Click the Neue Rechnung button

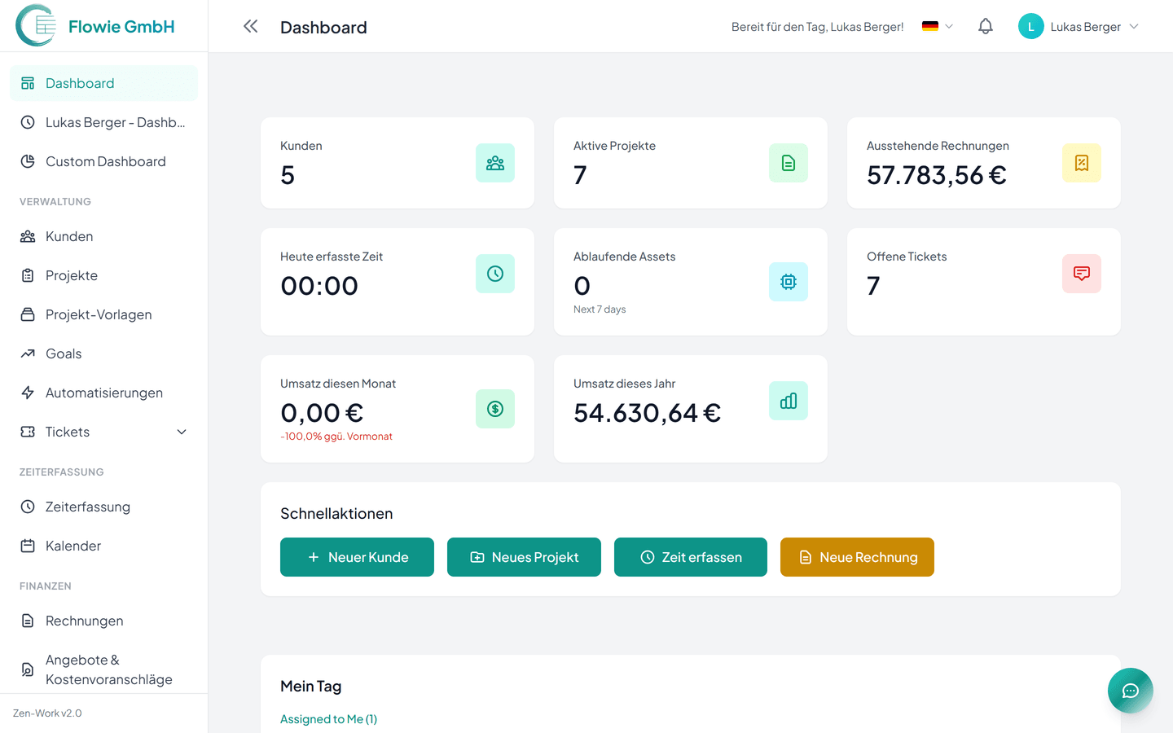coord(857,557)
